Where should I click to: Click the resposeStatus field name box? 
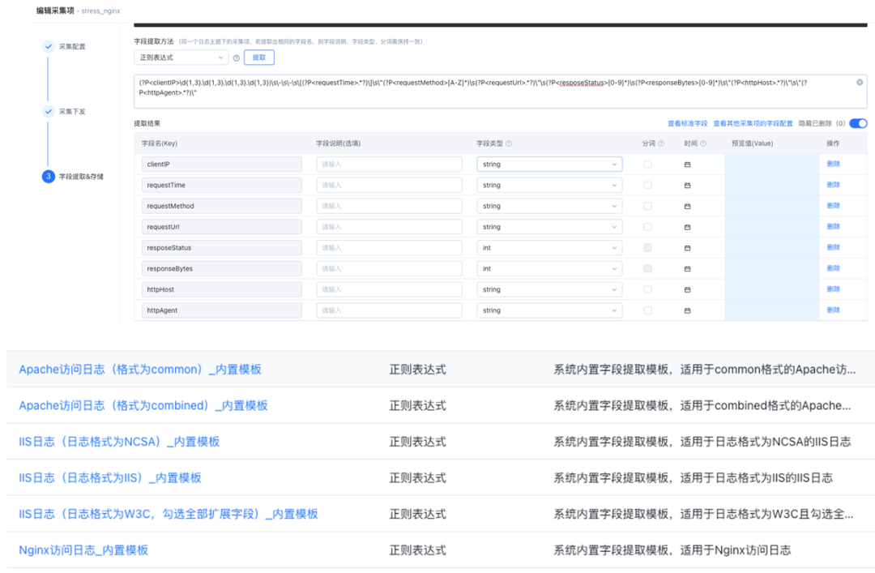tap(221, 247)
